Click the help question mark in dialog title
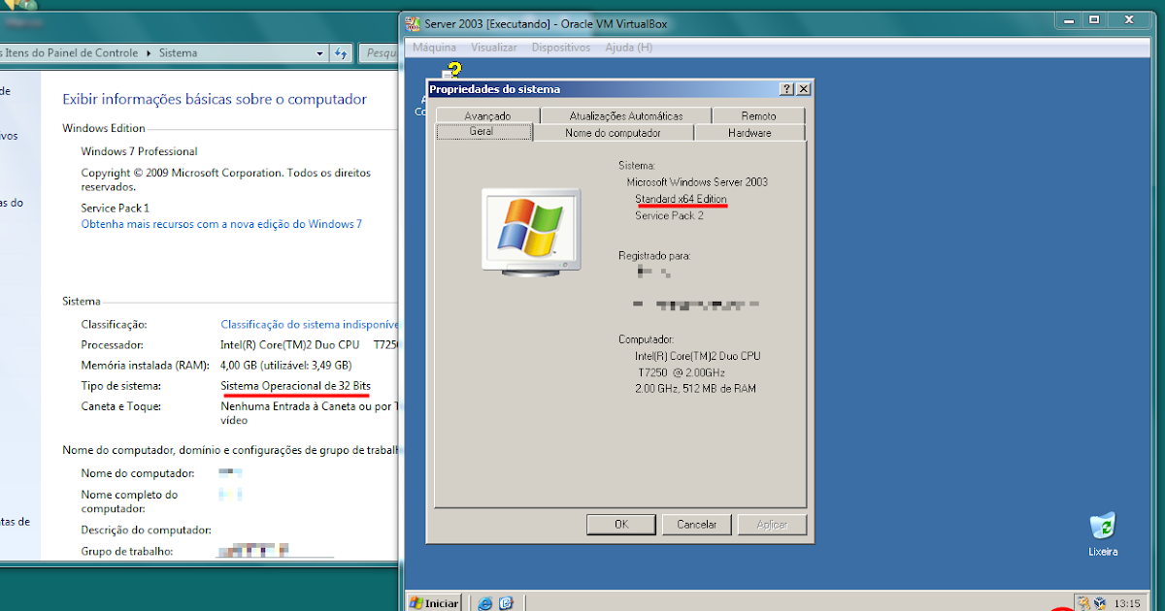The height and width of the screenshot is (611, 1165). (x=786, y=89)
